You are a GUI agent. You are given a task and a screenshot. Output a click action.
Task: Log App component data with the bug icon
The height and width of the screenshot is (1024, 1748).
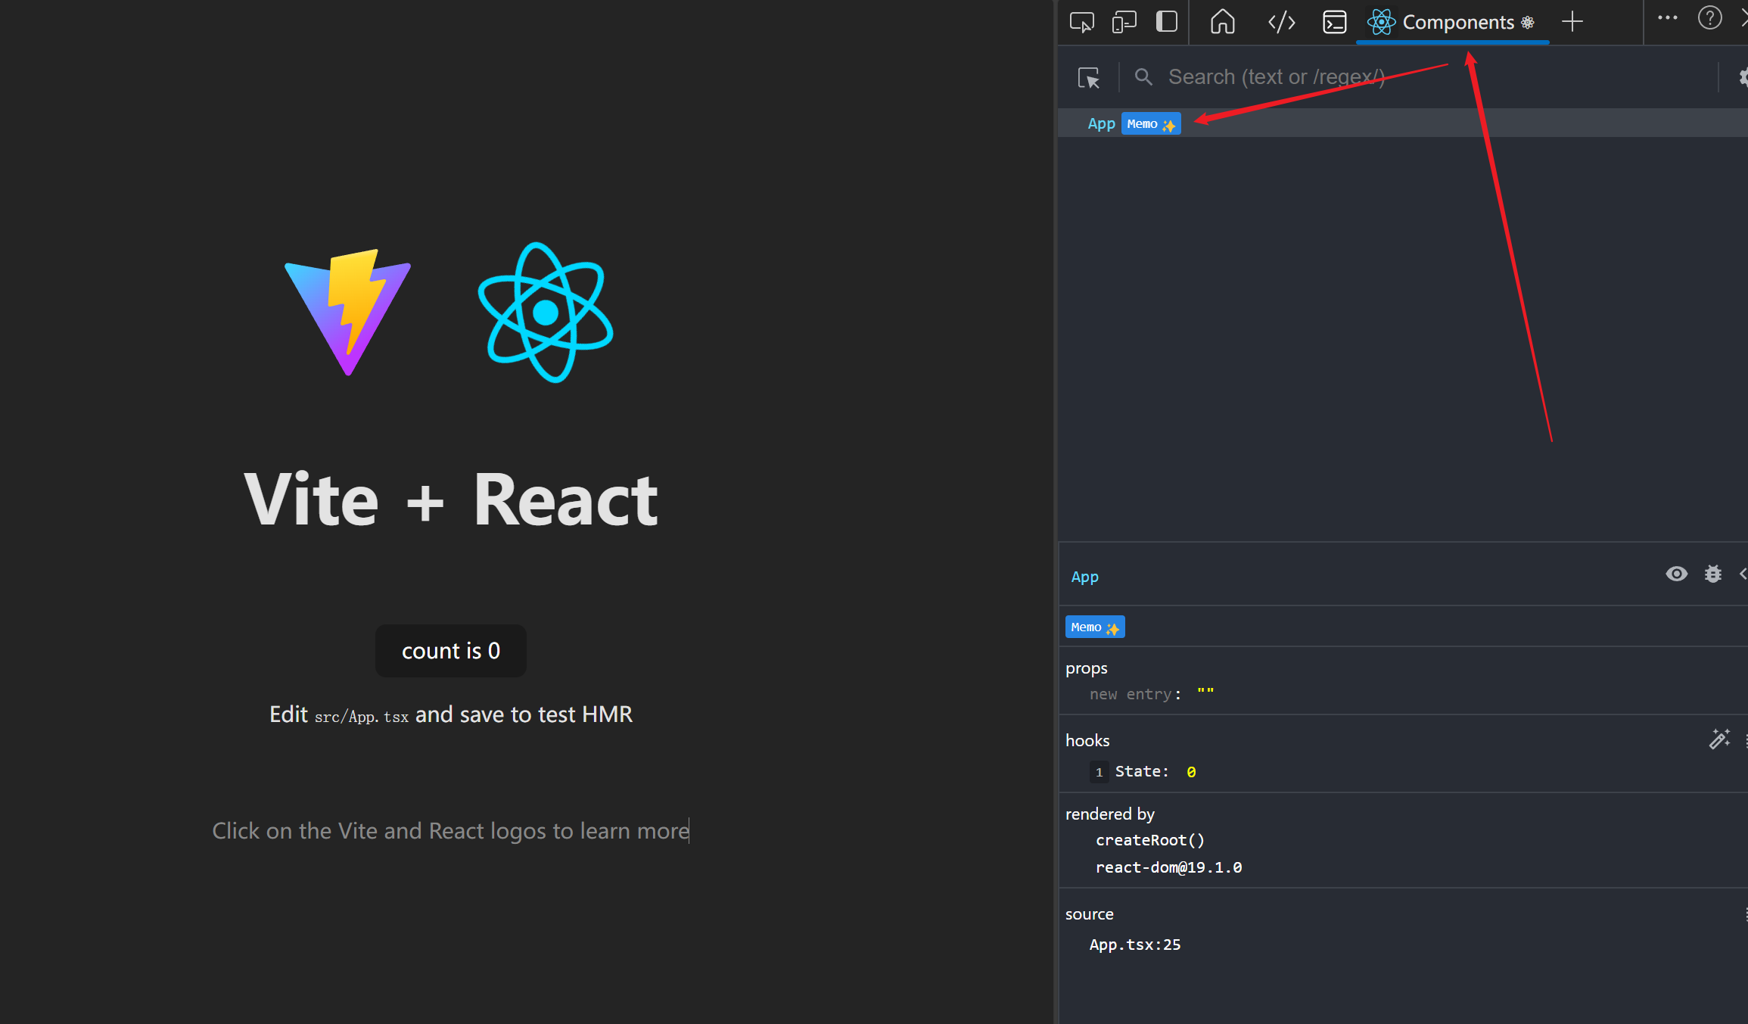(x=1713, y=574)
